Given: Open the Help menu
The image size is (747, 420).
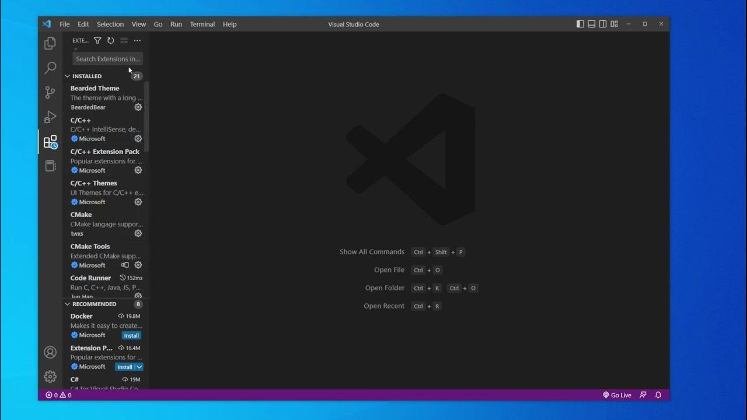Looking at the screenshot, I should 230,24.
